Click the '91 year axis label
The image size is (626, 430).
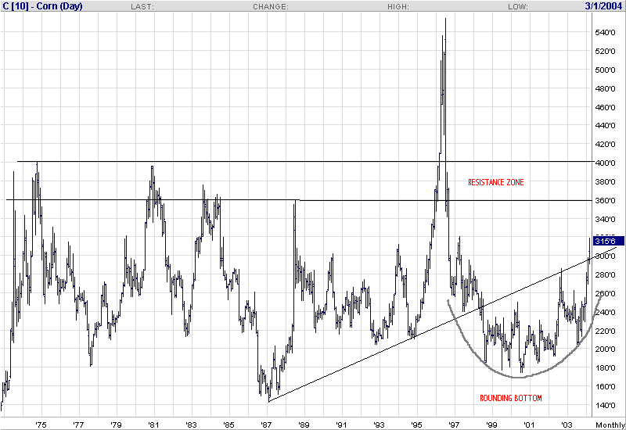click(341, 425)
